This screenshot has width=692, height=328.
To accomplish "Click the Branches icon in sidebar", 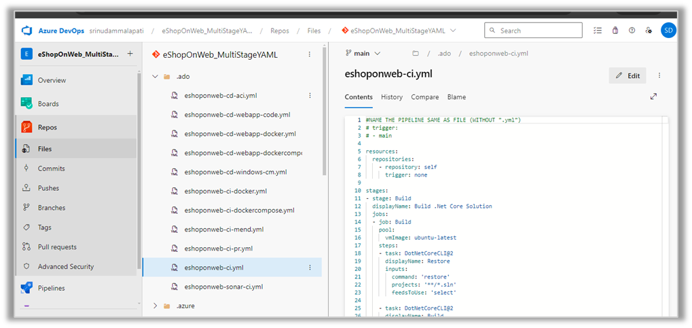I will click(x=26, y=208).
